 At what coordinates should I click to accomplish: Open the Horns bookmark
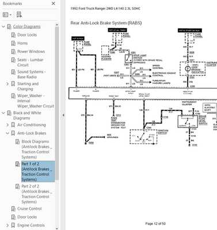22,43
